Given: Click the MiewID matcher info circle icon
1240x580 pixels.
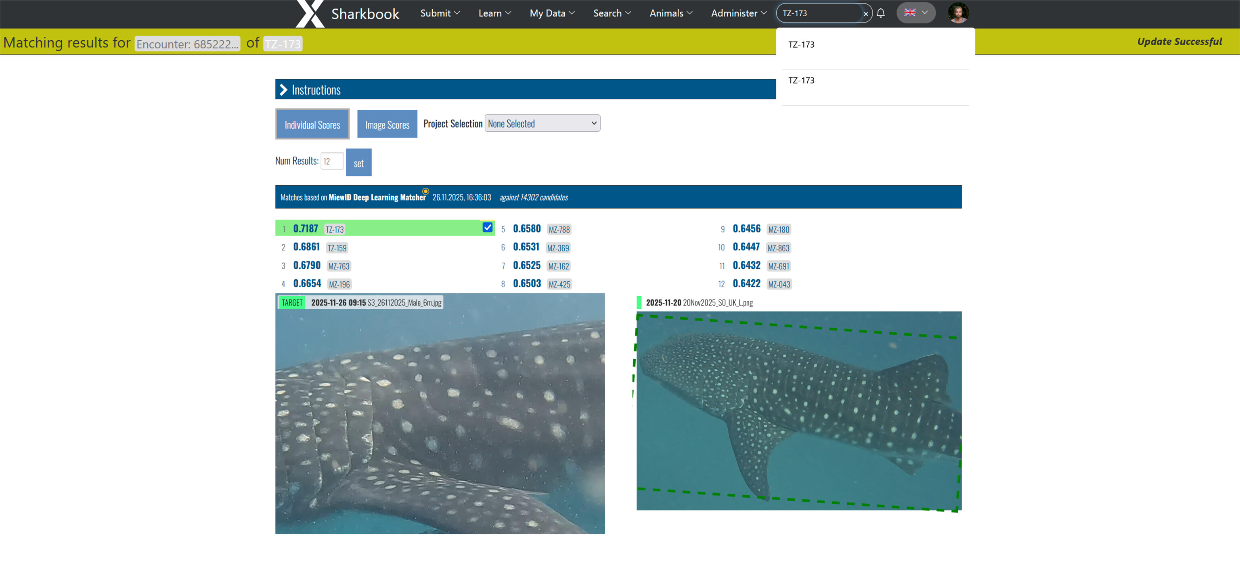Looking at the screenshot, I should click(425, 191).
